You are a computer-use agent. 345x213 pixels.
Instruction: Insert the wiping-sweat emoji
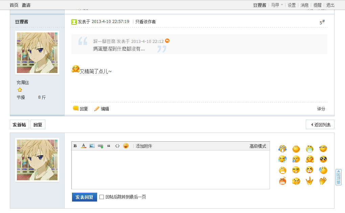[323, 170]
